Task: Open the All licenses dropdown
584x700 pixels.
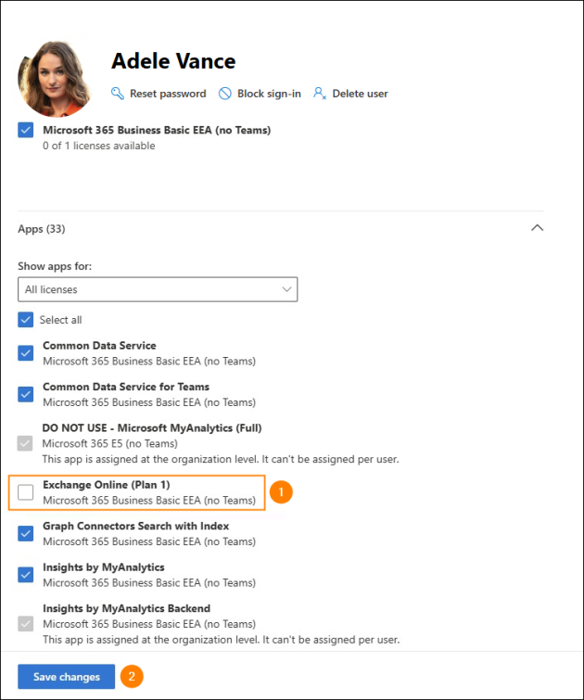Action: click(158, 289)
